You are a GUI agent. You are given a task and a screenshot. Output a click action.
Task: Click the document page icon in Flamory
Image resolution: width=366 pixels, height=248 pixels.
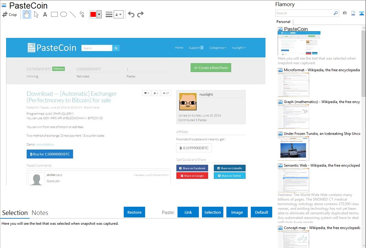click(353, 13)
